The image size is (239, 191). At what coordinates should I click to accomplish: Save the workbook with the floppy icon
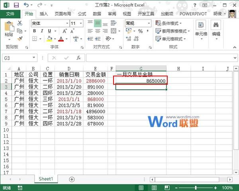[x=16, y=5]
